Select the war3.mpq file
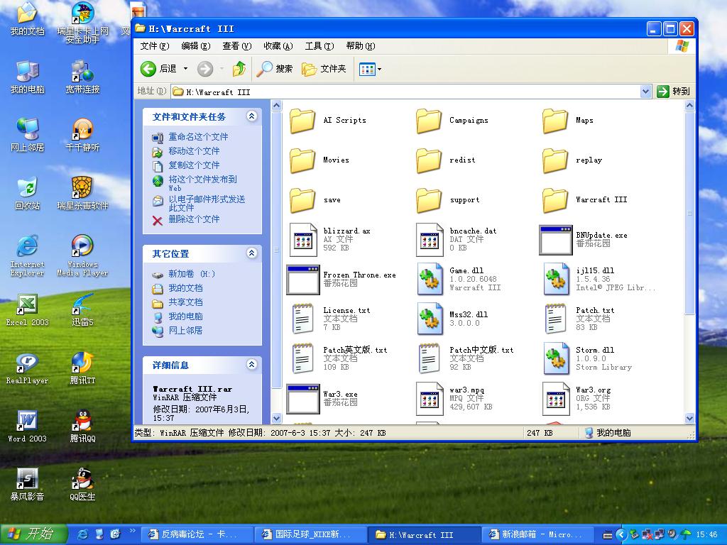 [454, 399]
